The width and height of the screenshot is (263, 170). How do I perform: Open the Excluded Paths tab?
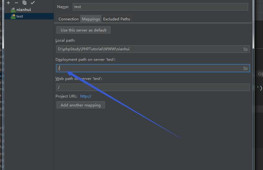(116, 19)
